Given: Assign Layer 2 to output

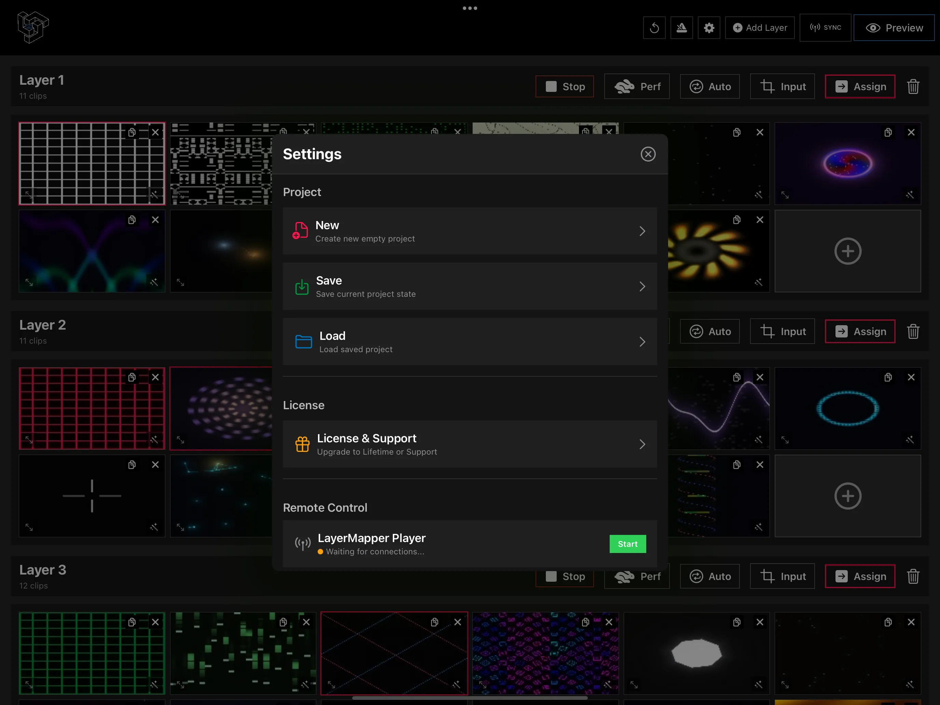Looking at the screenshot, I should [x=860, y=331].
